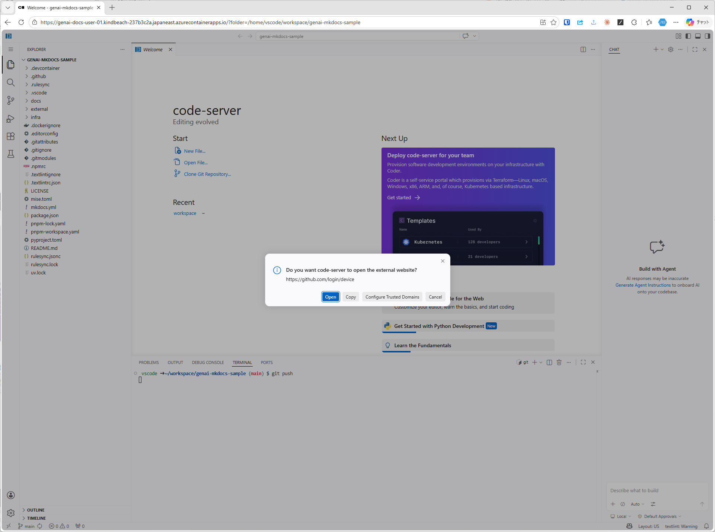Screen dimensions: 715x532
Task: Switch to the PORTS tab
Action: (266, 362)
